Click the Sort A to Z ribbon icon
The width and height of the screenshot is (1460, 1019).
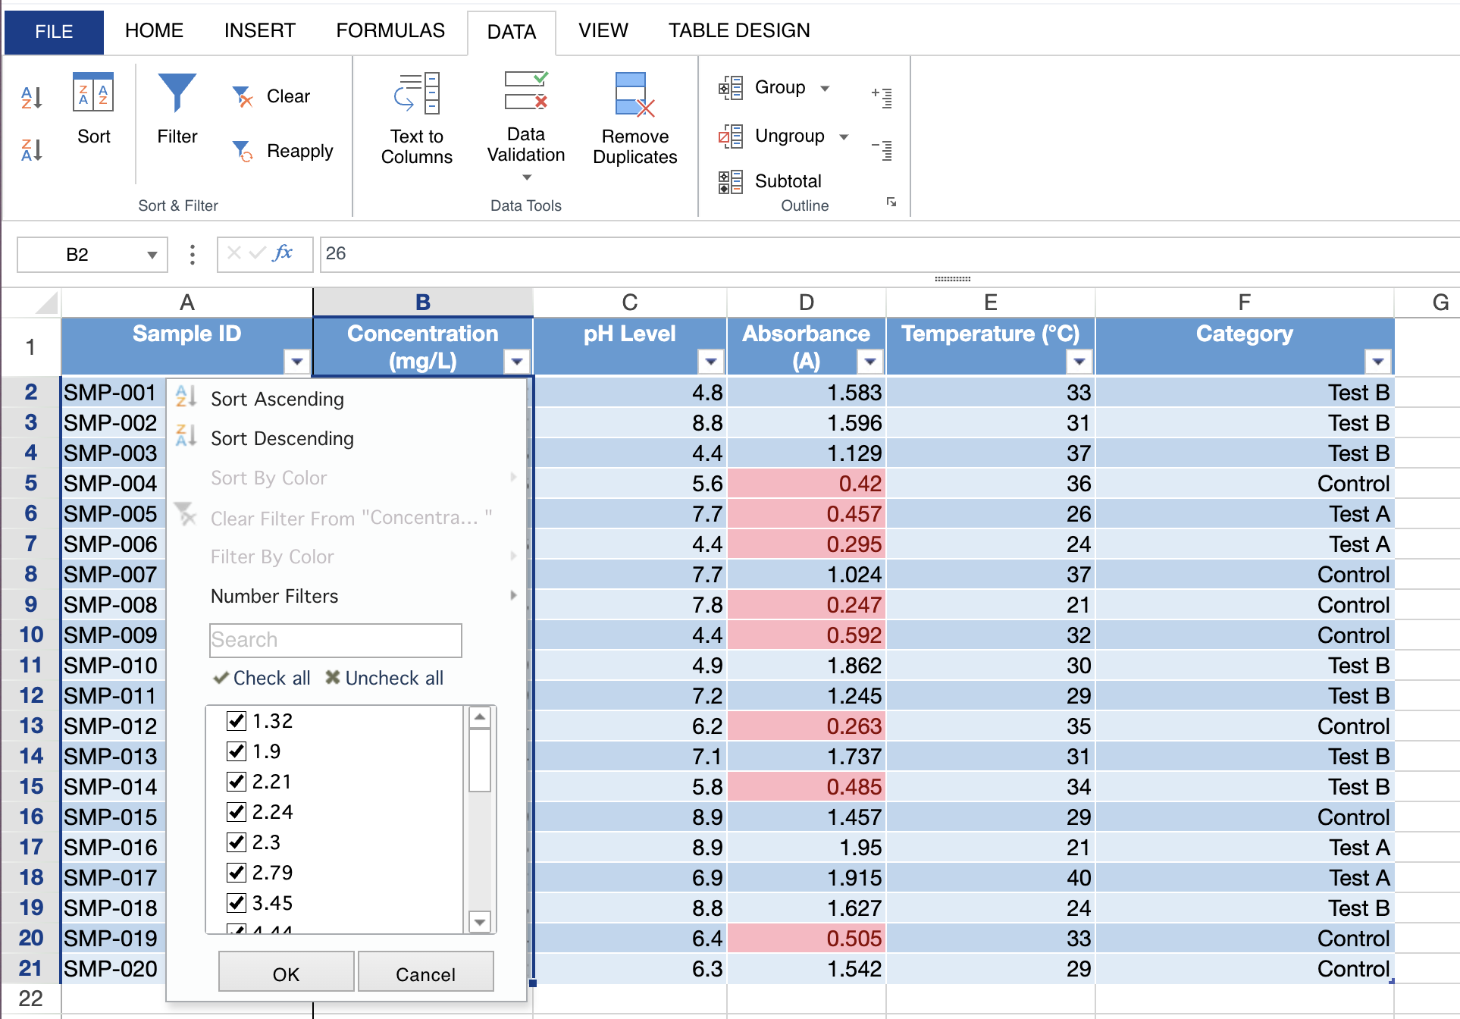(31, 97)
